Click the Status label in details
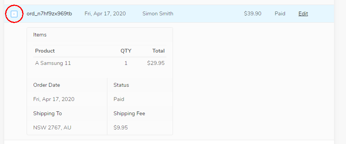The height and width of the screenshot is (144, 346). click(121, 85)
